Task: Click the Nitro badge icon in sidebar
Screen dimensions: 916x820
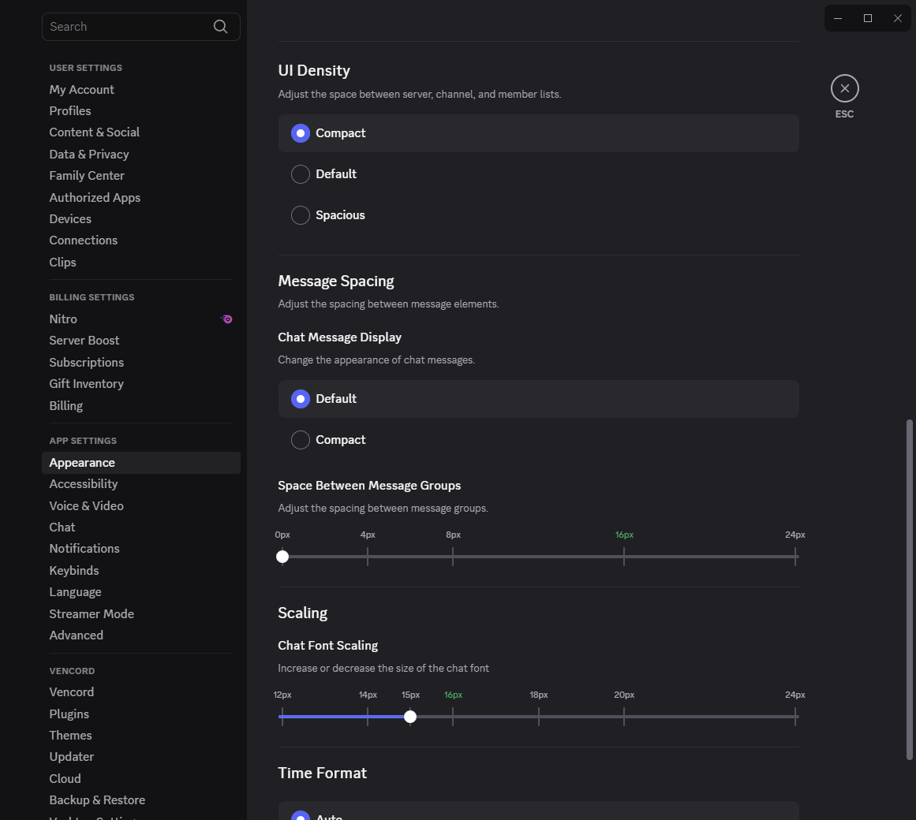Action: coord(226,319)
